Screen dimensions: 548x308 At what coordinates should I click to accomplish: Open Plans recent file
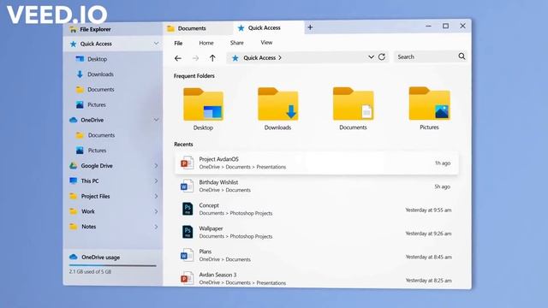[317, 255]
